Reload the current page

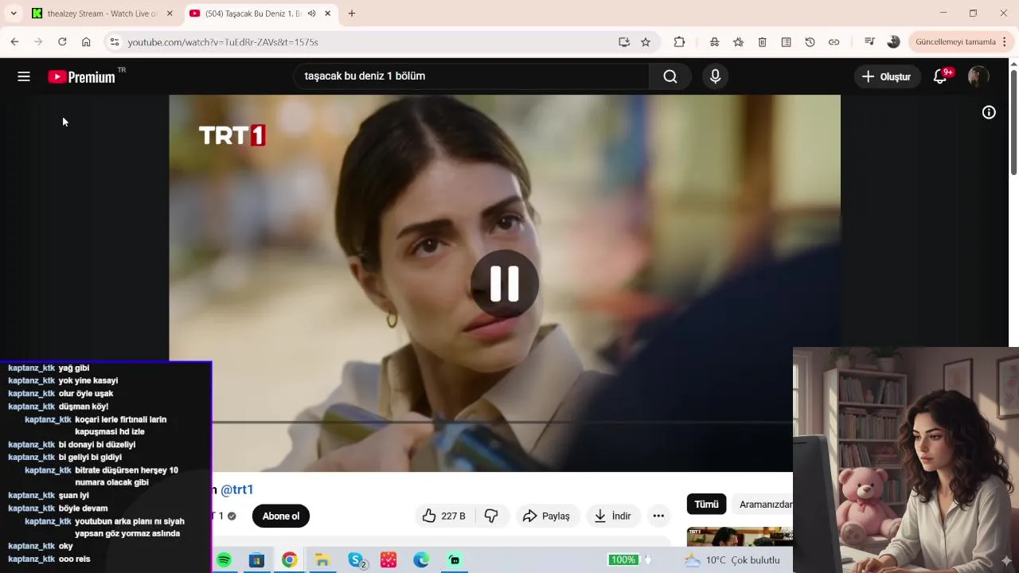point(62,42)
